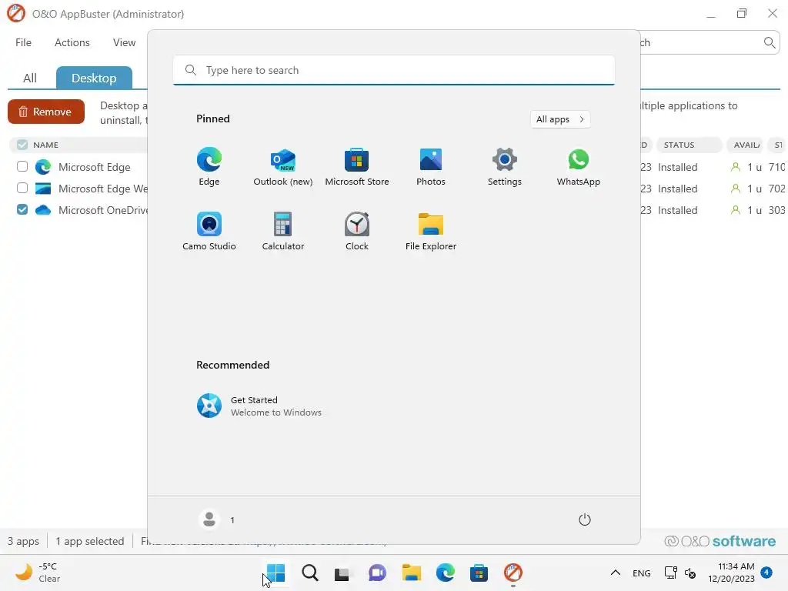Image resolution: width=788 pixels, height=591 pixels.
Task: Uncheck the Microsoft OneDrive checkbox
Action: point(22,209)
